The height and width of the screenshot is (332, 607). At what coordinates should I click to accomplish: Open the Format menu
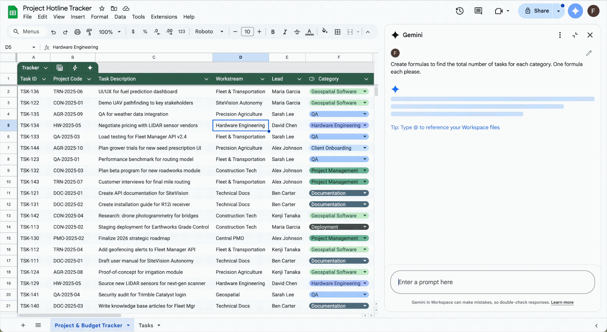(99, 17)
